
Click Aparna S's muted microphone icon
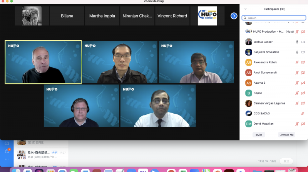(x=297, y=83)
